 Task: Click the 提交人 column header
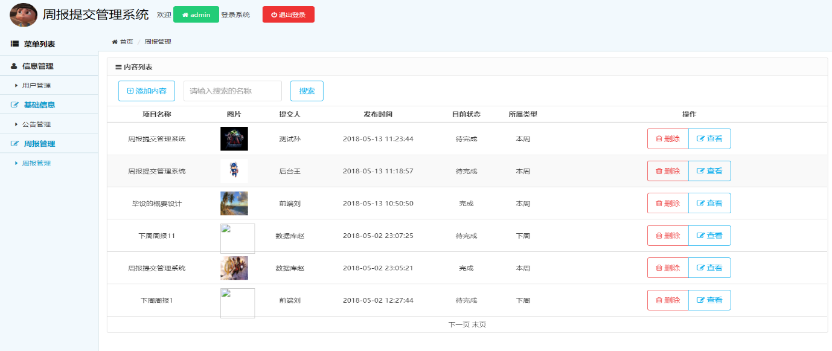point(290,114)
